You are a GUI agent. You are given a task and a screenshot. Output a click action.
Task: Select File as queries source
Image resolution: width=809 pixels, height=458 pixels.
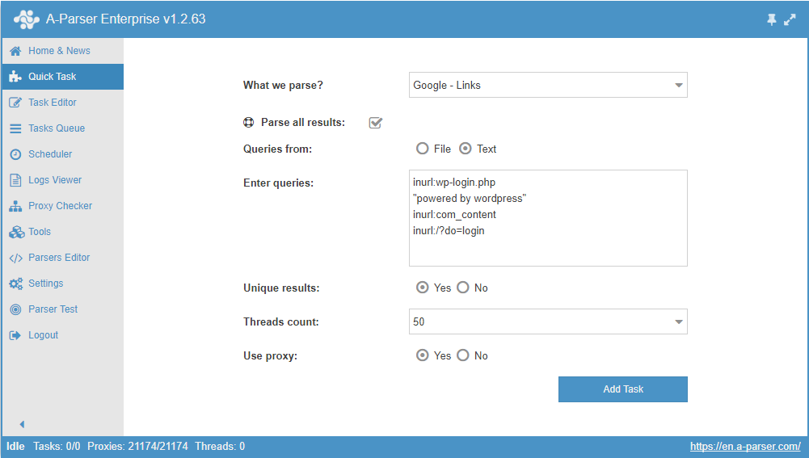tap(422, 149)
